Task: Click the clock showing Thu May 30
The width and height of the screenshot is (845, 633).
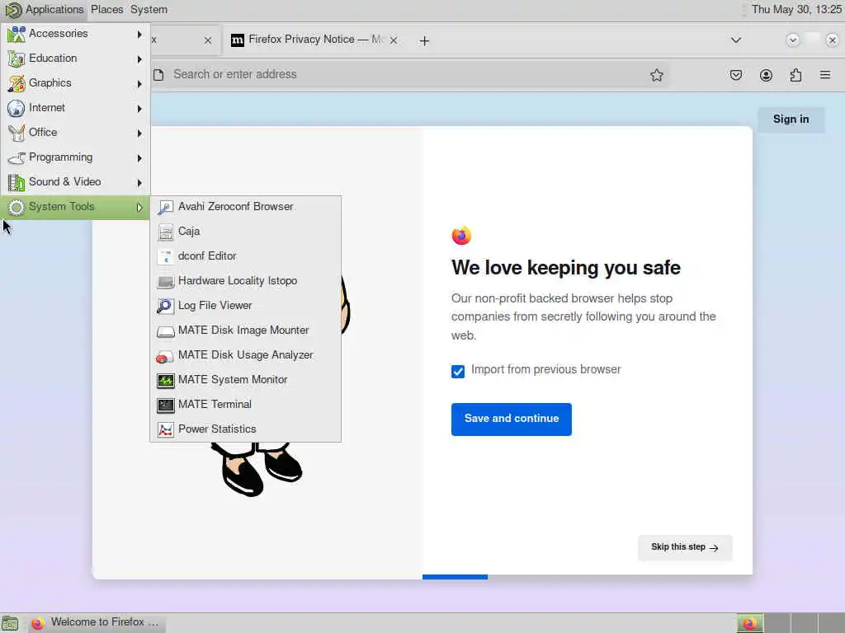Action: coord(796,10)
